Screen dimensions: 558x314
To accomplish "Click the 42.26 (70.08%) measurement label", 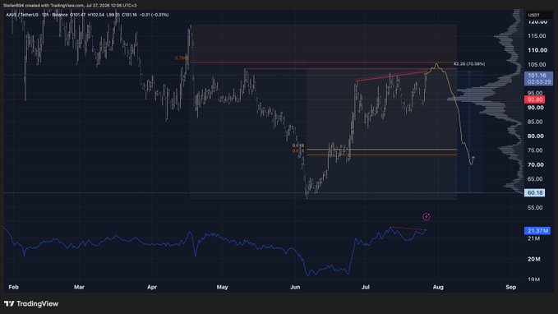I will pos(469,64).
